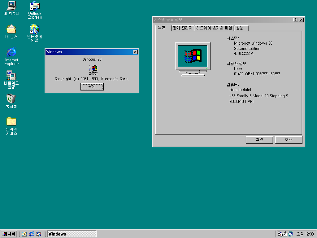Select the Outlook Express desktop shortcut
This screenshot has width=317, height=238.
(35, 10)
